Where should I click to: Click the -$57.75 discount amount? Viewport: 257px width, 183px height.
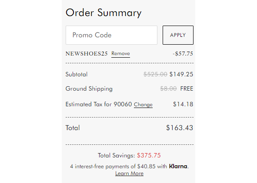pyautogui.click(x=183, y=54)
